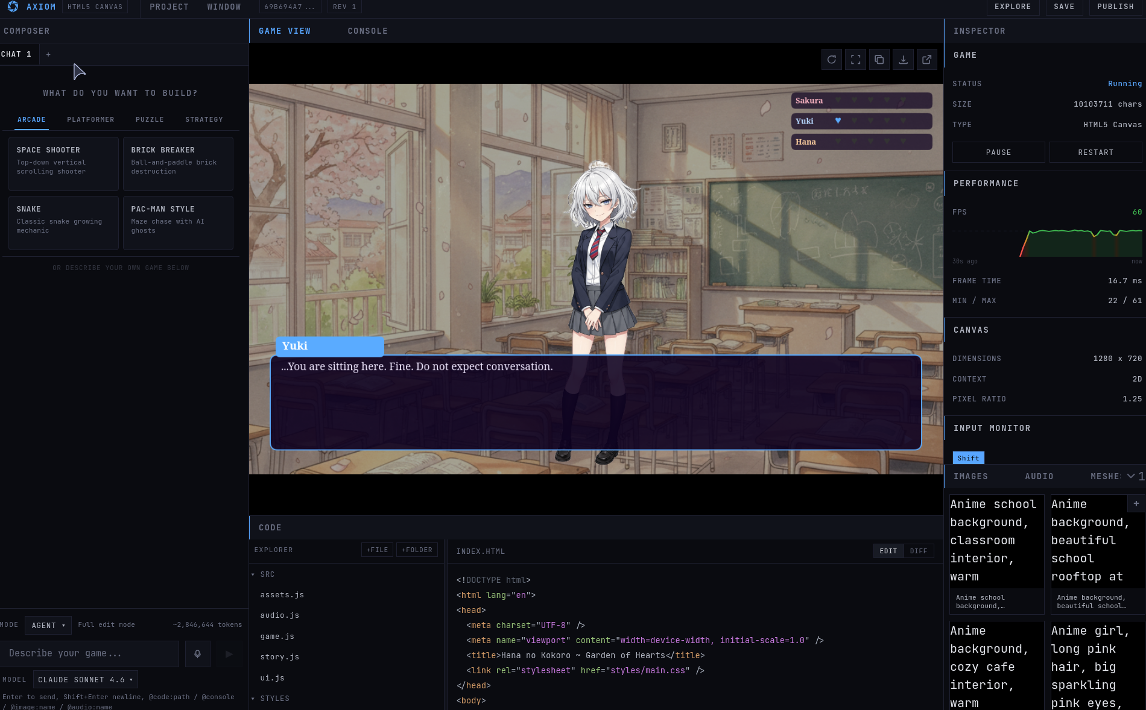
Task: Select school rooftop background thumbnail
Action: 1097,554
